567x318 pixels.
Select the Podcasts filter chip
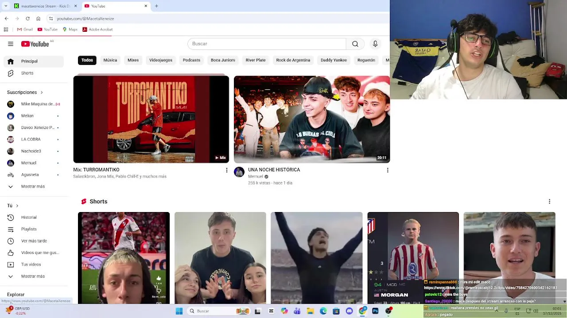[191, 60]
